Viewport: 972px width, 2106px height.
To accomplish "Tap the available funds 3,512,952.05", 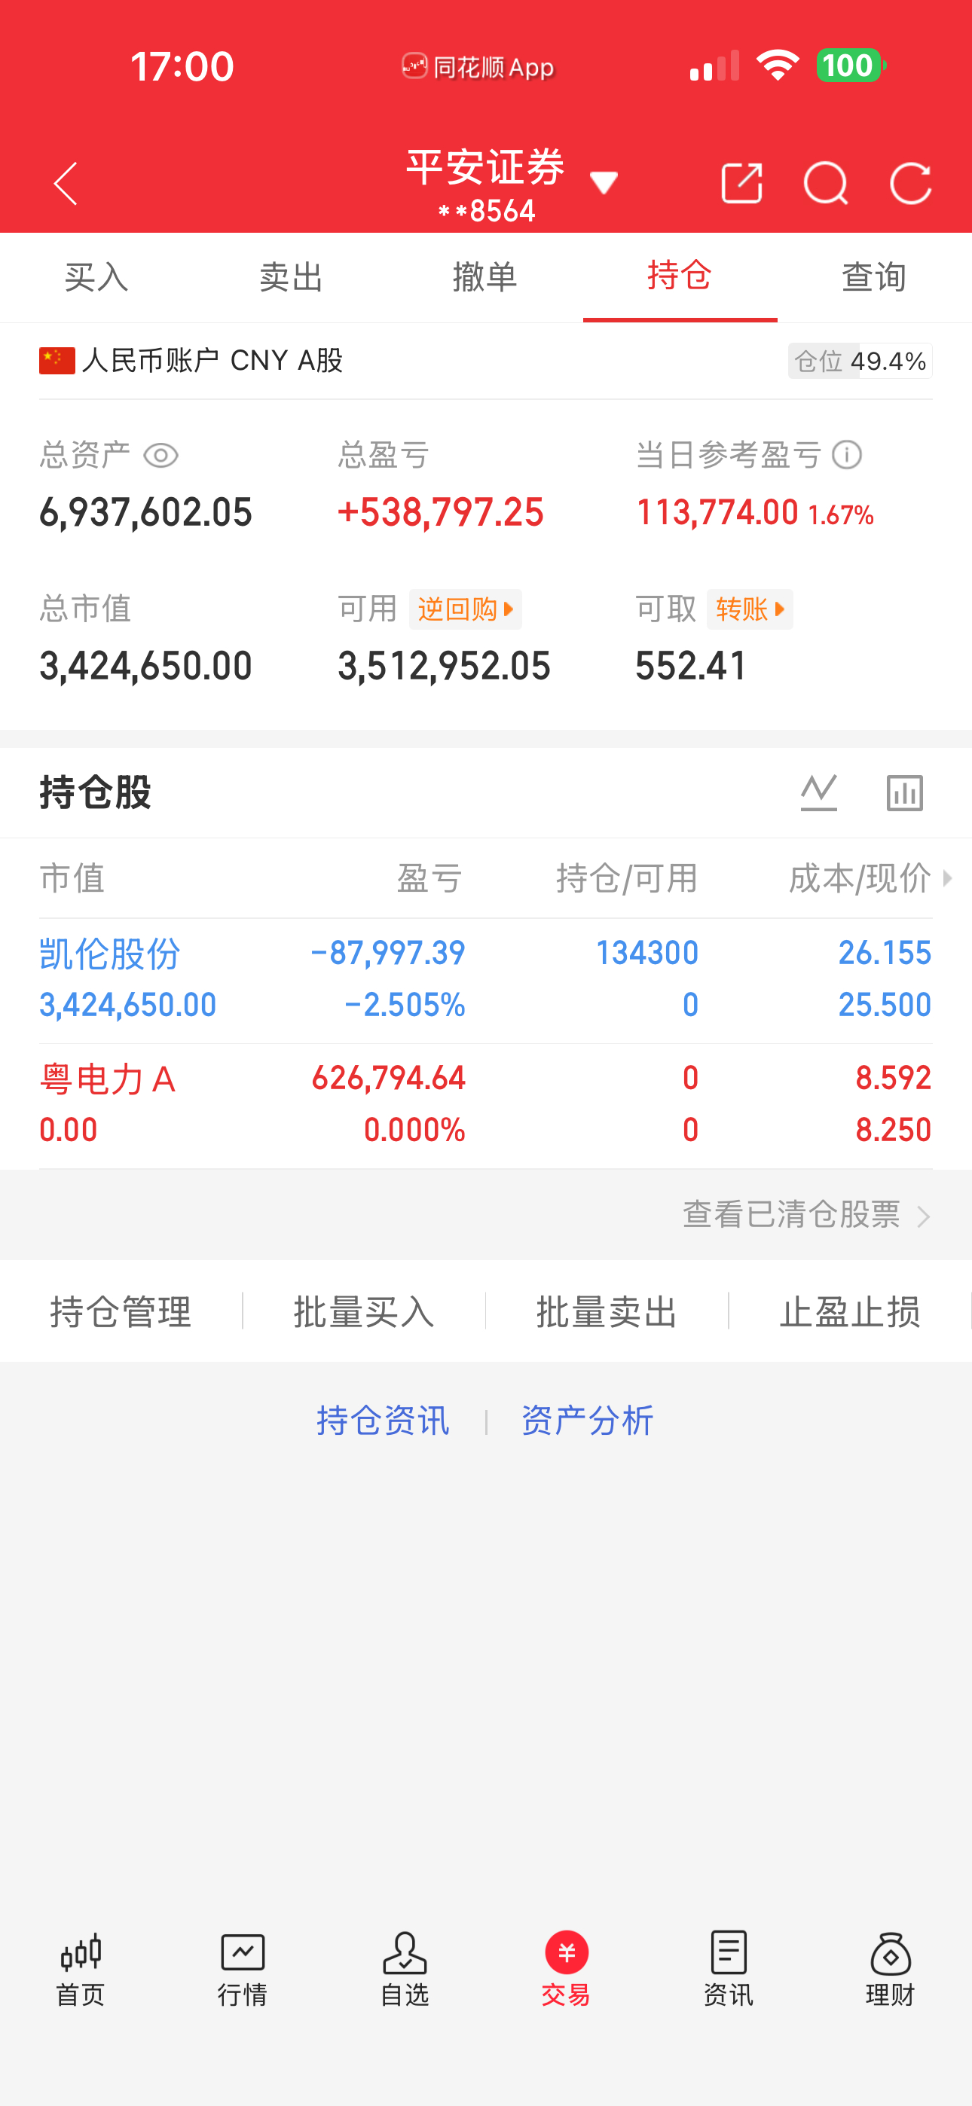I will click(x=445, y=666).
